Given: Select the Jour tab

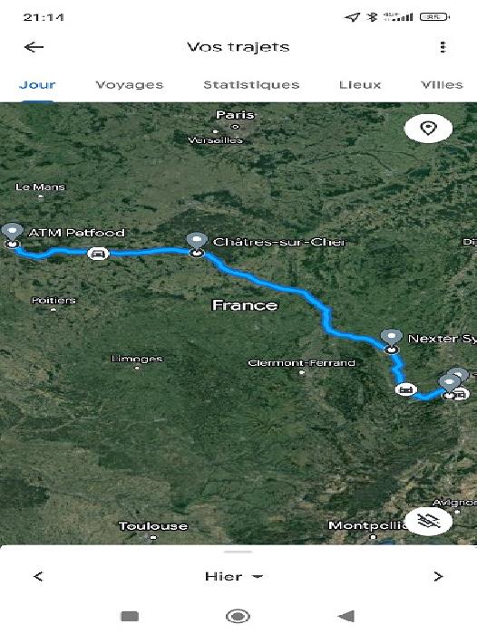Looking at the screenshot, I should point(37,85).
